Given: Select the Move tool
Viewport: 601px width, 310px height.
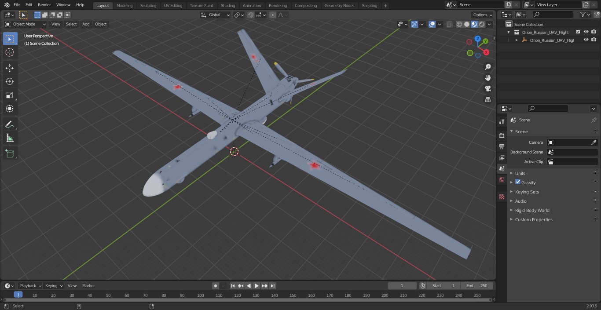Looking at the screenshot, I should 10,68.
